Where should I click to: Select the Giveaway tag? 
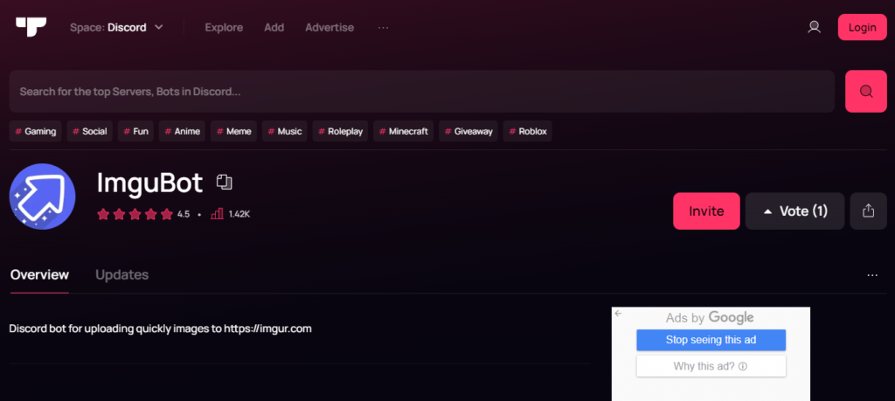coord(468,131)
